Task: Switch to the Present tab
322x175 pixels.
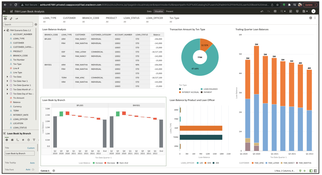Action: 170,12
